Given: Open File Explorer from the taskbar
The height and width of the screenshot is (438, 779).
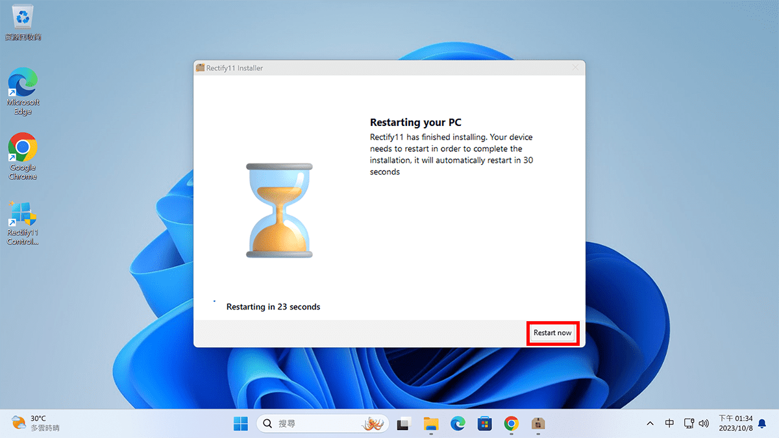Looking at the screenshot, I should (431, 424).
